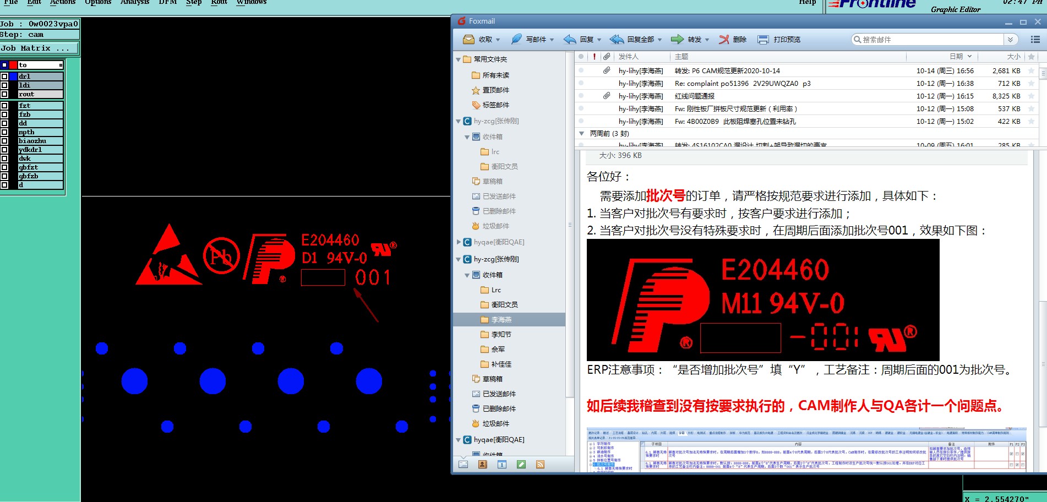Select the 李海燕 mail folder

pos(509,320)
